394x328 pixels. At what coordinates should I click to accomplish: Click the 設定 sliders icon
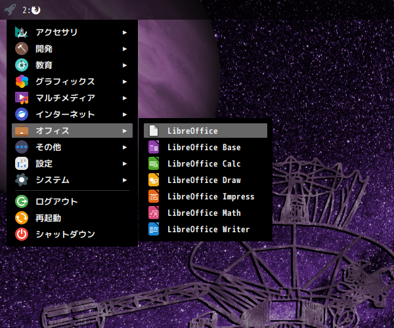[x=22, y=163]
